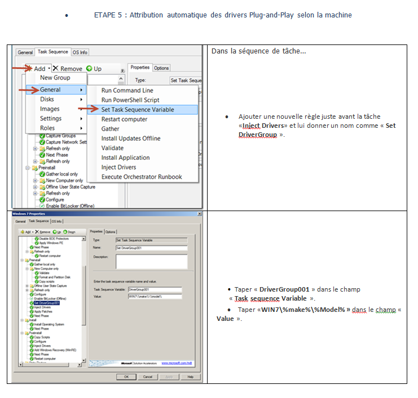Click the check icon beside Add Windows Recovery (WinRE)
Image resolution: width=418 pixels, height=398 pixels.
(32, 350)
